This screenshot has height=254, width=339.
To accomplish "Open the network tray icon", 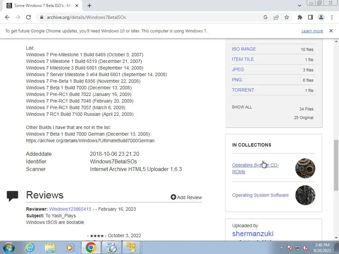I will [298, 248].
